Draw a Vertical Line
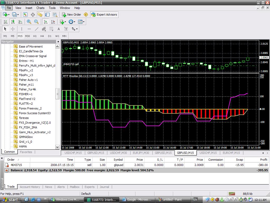 coord(22,29)
